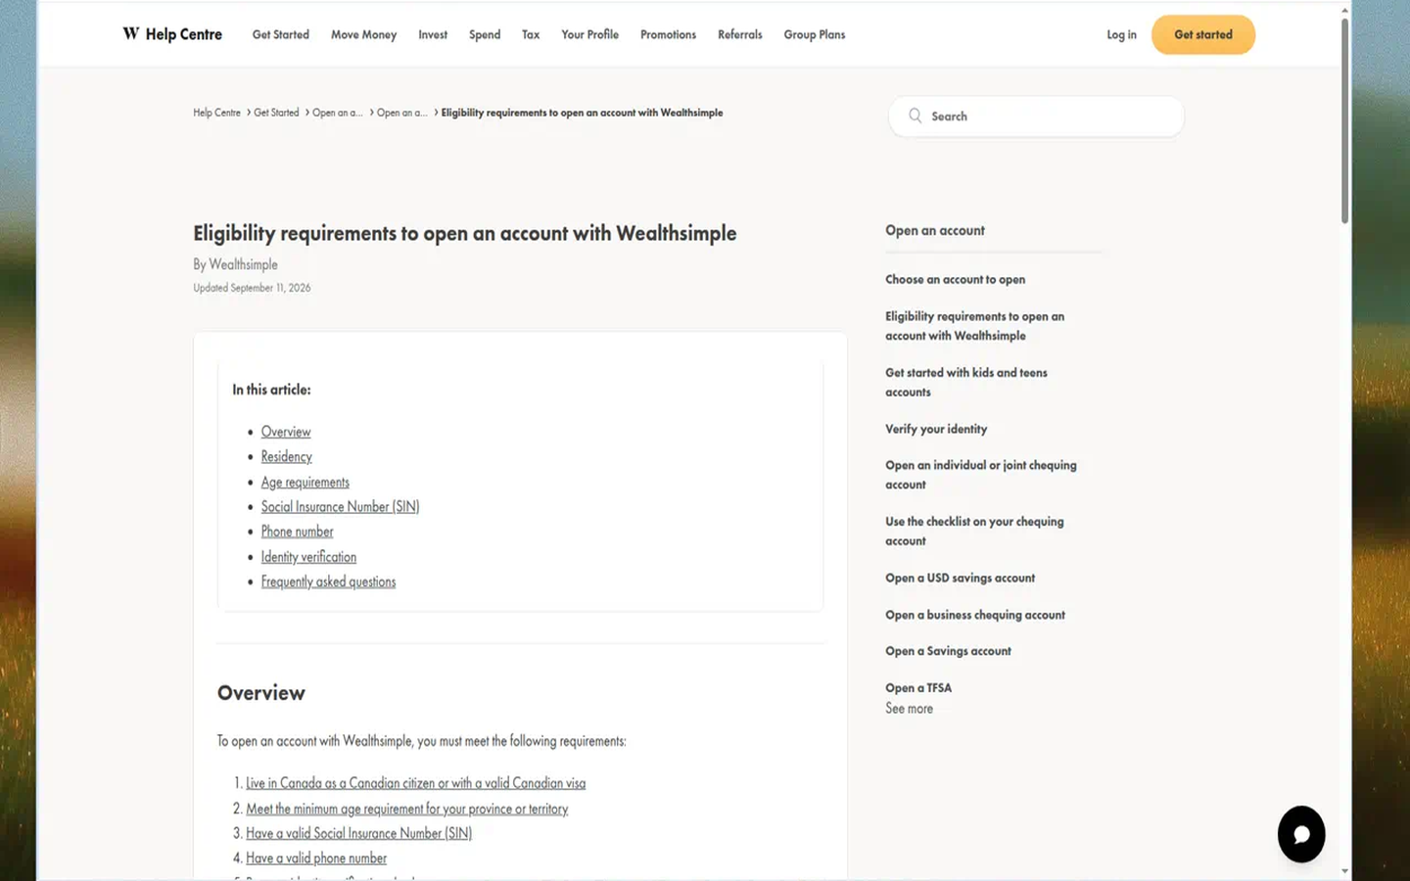Jump to Age requirements section link
This screenshot has height=881, width=1410.
tap(305, 482)
